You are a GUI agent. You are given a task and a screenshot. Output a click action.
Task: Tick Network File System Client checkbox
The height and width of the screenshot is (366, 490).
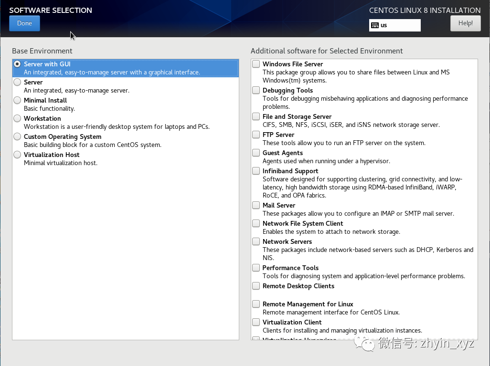click(256, 223)
